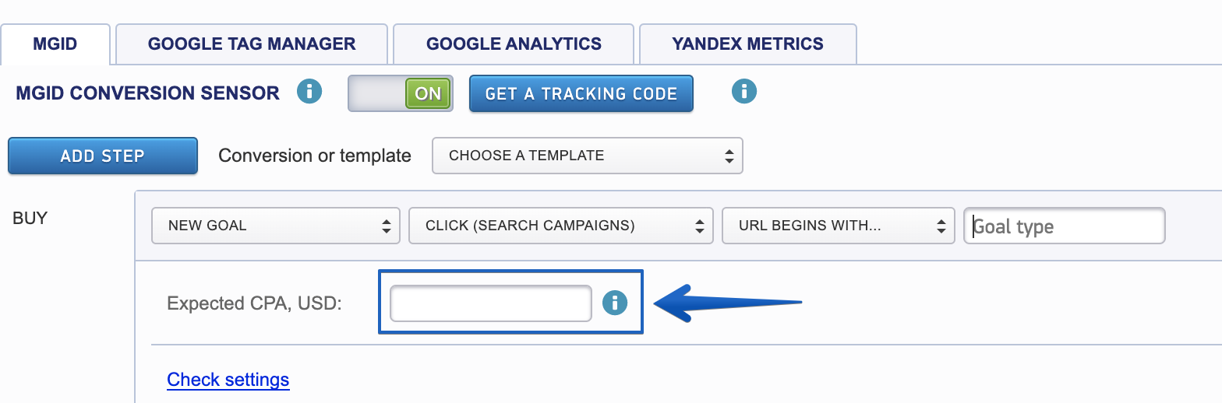1222x403 pixels.
Task: Click the Get a Tracking Code button
Action: pyautogui.click(x=581, y=93)
